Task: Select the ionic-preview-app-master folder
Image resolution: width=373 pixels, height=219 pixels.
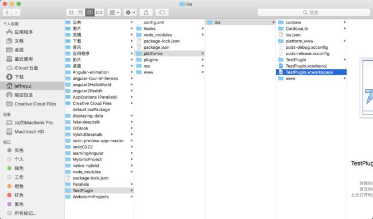Action: (x=99, y=140)
